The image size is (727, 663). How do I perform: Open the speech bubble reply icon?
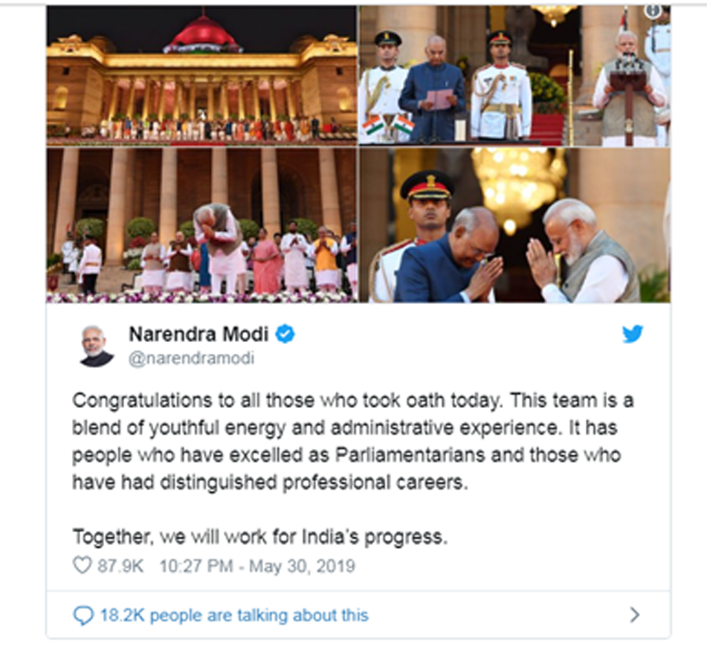83,615
